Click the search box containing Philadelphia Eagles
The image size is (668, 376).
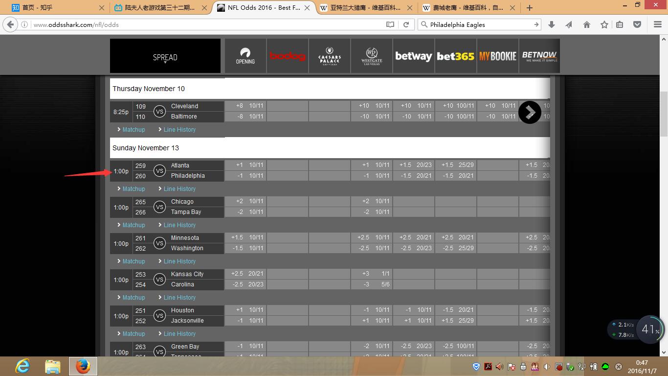[x=477, y=24]
